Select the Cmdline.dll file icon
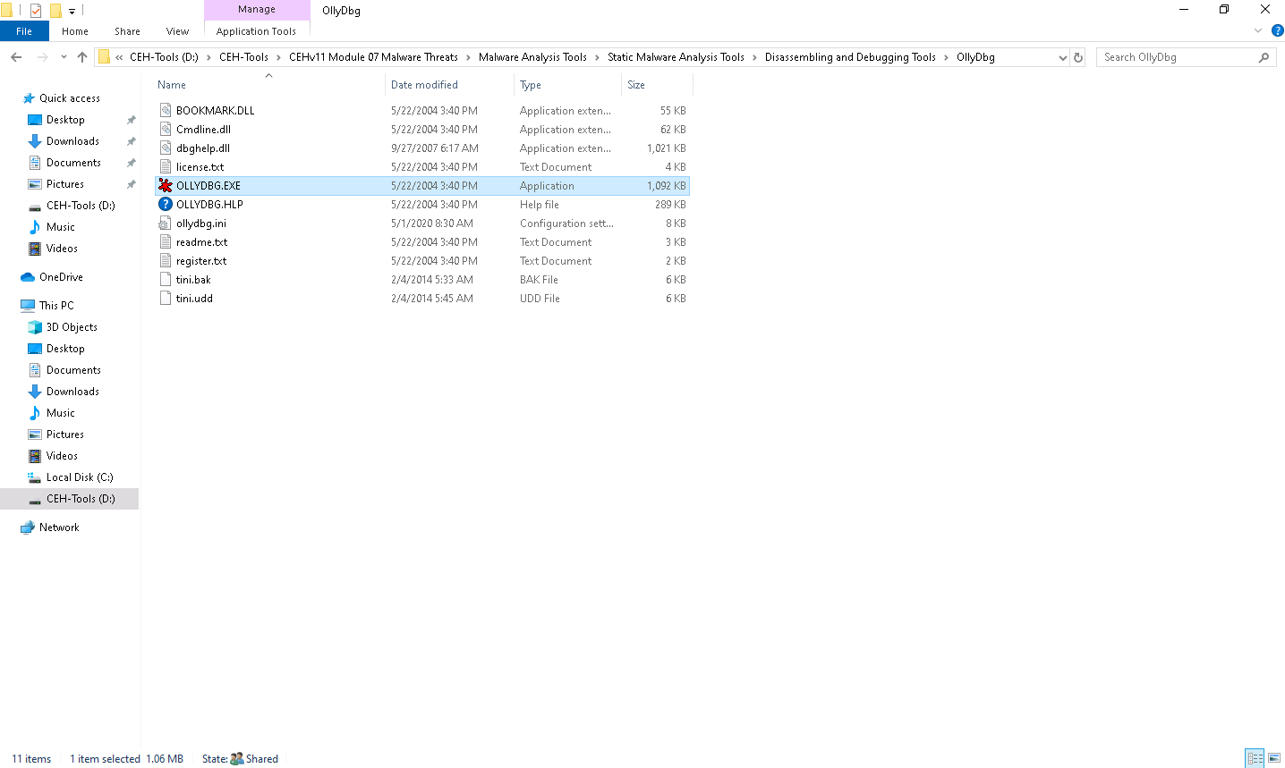 pyautogui.click(x=165, y=130)
